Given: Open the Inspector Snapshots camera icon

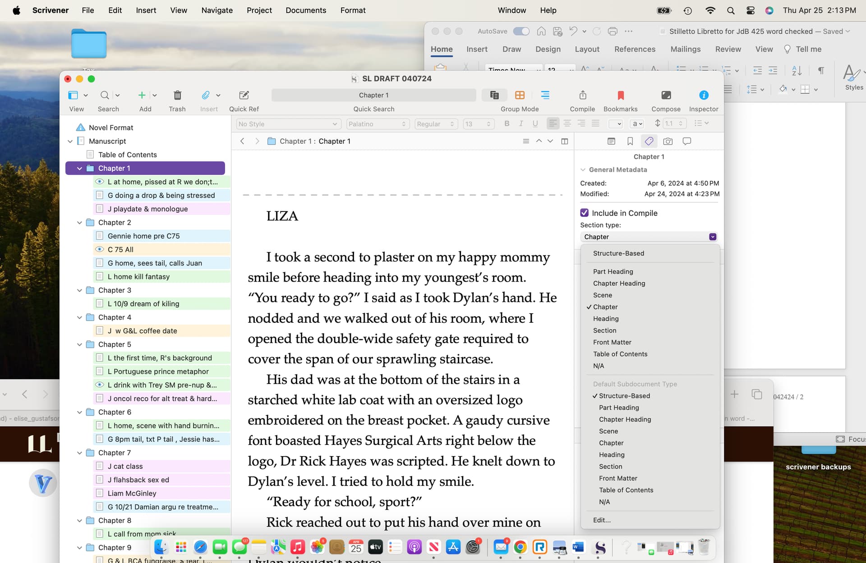Looking at the screenshot, I should (668, 141).
